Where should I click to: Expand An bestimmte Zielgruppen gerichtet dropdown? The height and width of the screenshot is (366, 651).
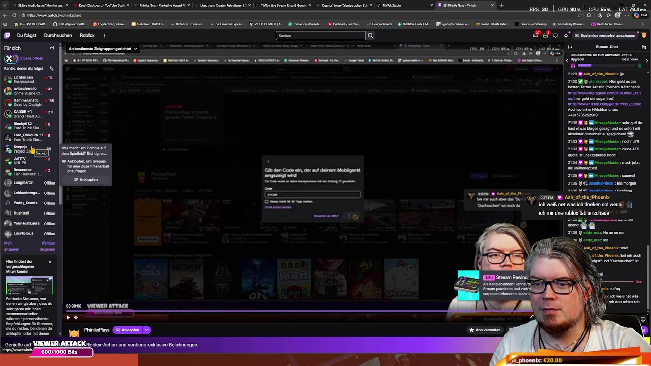(x=103, y=49)
